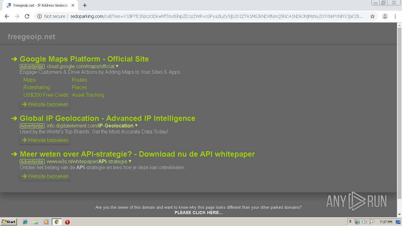Click the Advertentie label on the Google ad

coord(32,67)
